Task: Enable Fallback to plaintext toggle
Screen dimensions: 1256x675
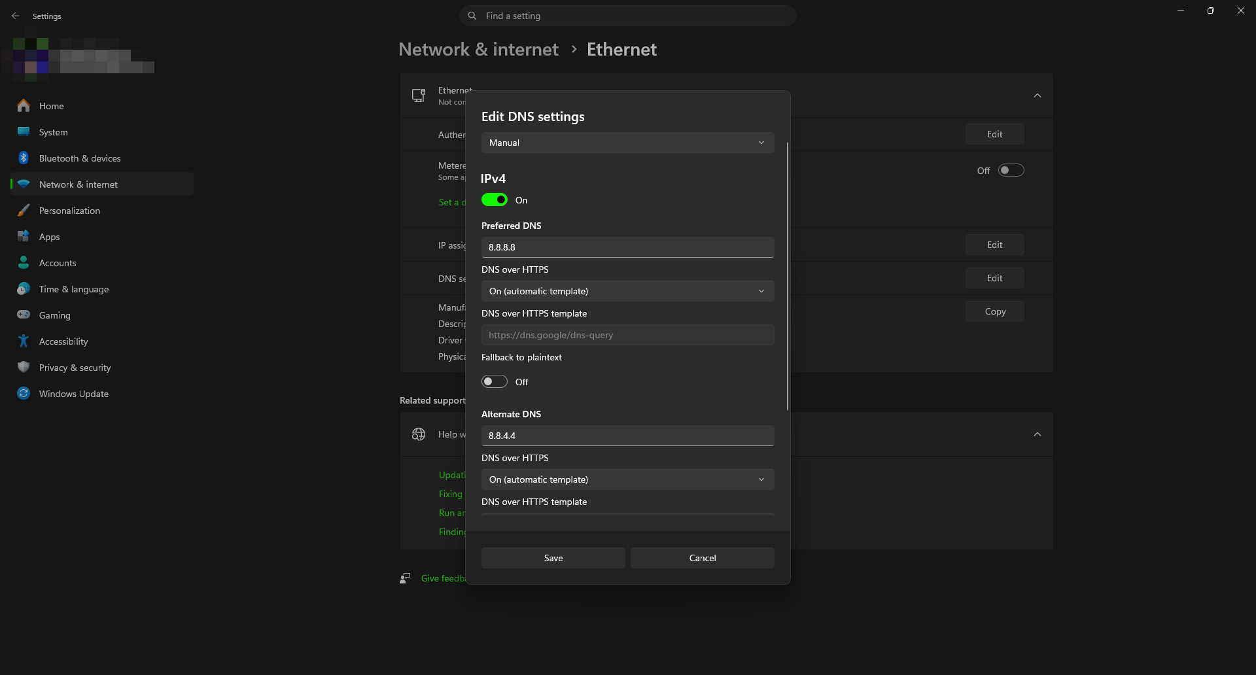Action: point(495,381)
